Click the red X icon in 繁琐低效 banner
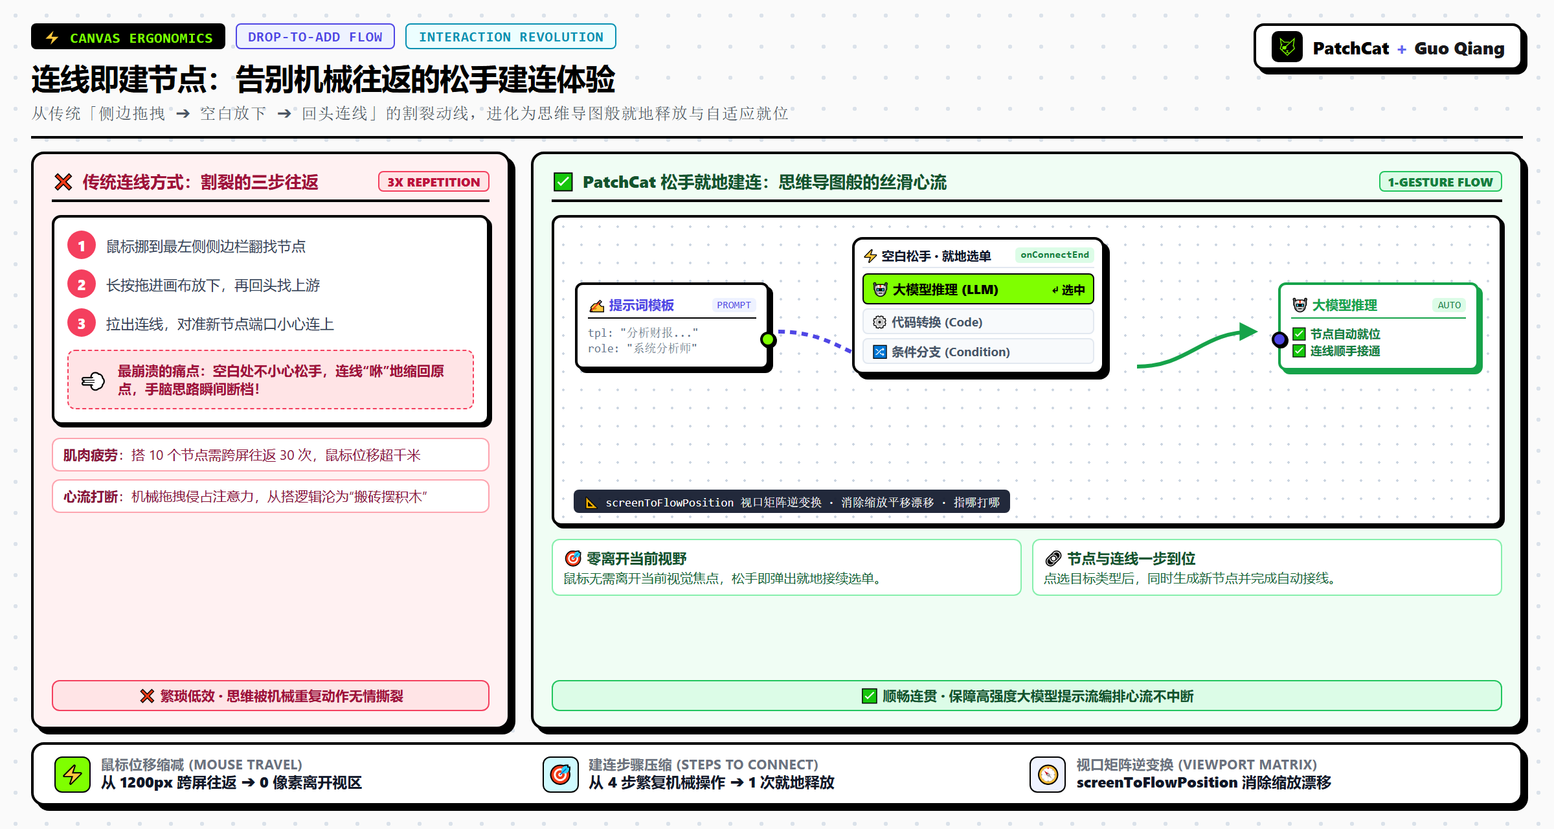 147,696
